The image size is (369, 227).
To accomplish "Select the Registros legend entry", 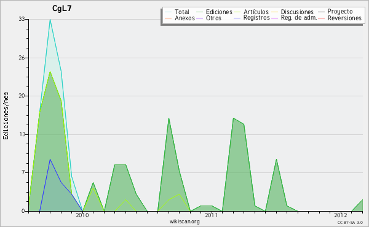I will tap(252, 18).
